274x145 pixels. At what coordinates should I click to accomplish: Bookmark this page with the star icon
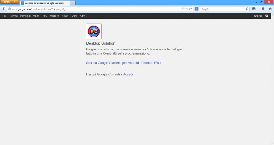[183, 9]
